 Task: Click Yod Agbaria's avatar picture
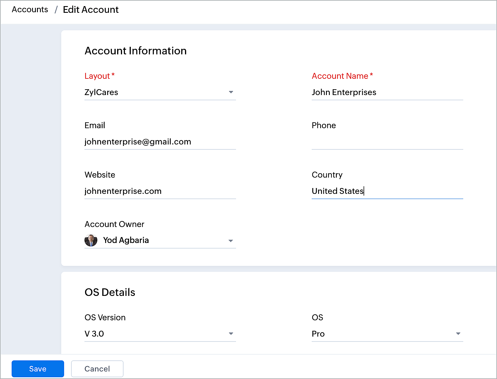(x=91, y=240)
